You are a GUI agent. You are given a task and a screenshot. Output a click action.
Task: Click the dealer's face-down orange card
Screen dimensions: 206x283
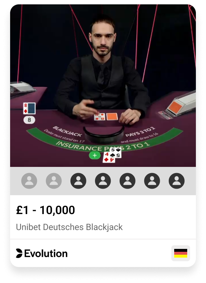pyautogui.click(x=112, y=116)
